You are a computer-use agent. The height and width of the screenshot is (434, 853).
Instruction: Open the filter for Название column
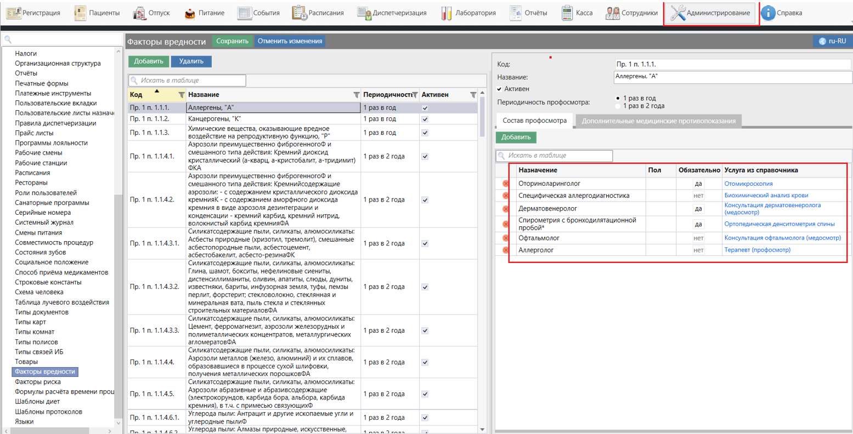[357, 95]
